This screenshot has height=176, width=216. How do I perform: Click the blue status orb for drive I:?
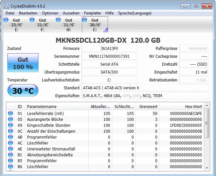(x=6, y=20)
